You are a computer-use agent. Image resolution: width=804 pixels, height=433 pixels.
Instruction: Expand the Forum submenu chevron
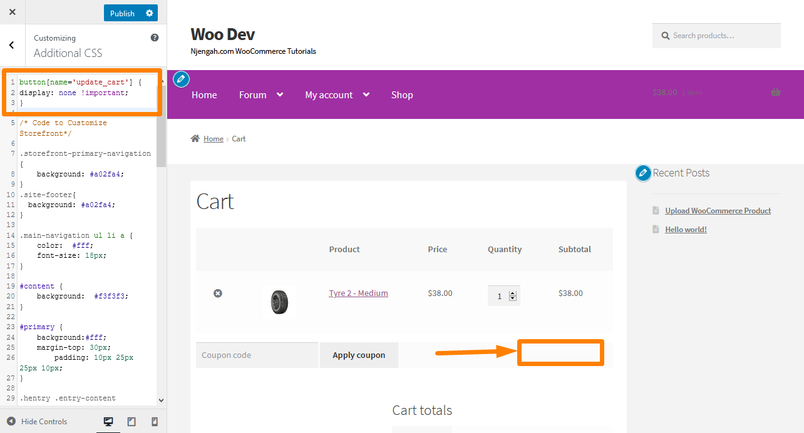[280, 94]
